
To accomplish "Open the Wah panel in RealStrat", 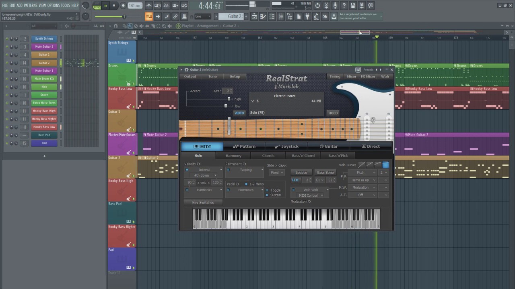I will point(385,77).
